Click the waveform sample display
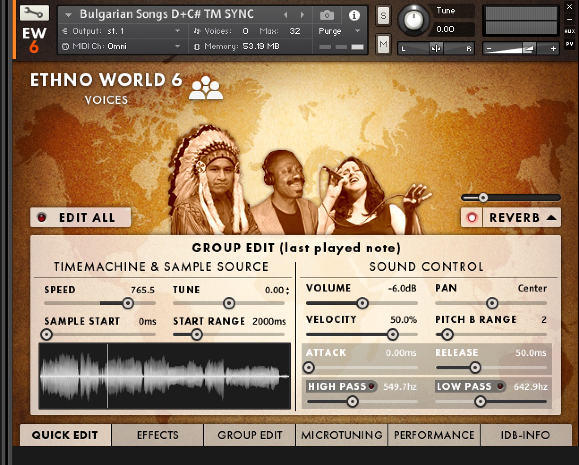The width and height of the screenshot is (579, 465). coord(165,376)
